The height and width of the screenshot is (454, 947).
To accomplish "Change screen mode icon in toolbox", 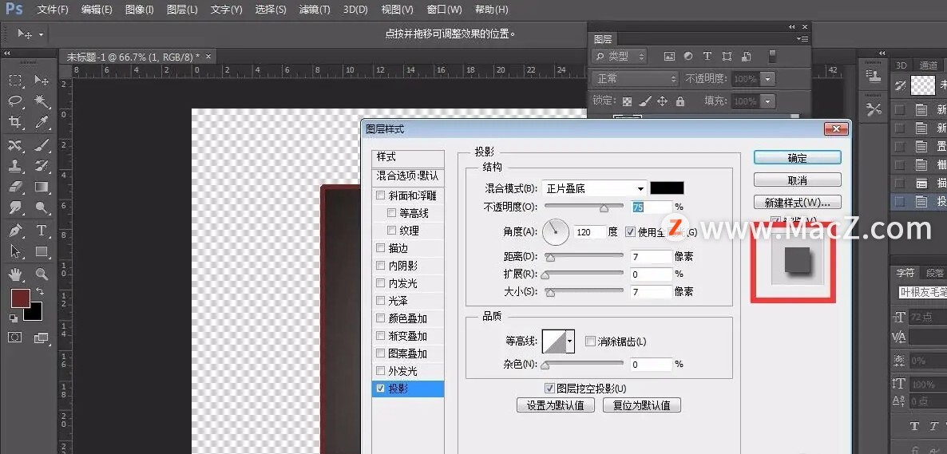I will click(x=41, y=338).
